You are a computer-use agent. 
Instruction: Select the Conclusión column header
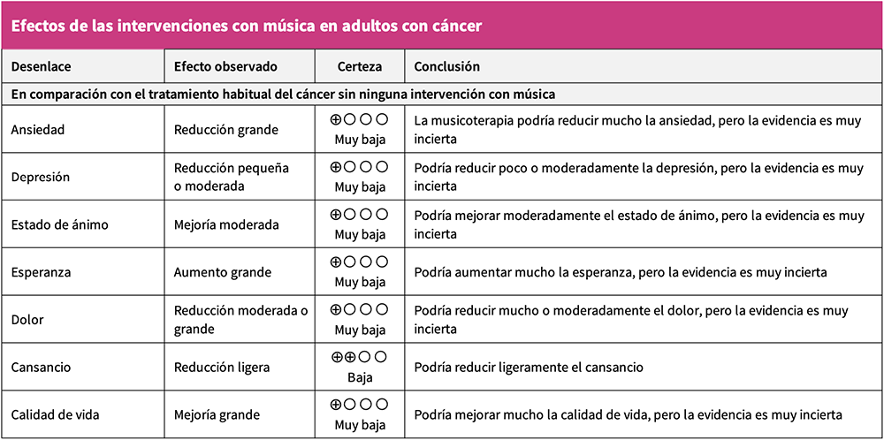tap(446, 66)
